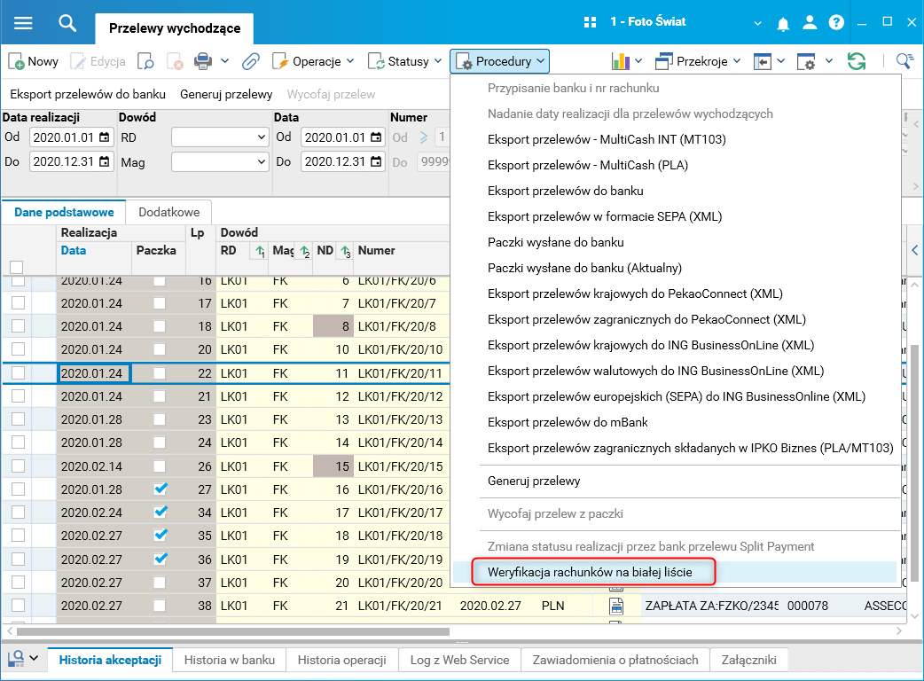The width and height of the screenshot is (924, 681).
Task: Click the help question mark icon
Action: point(836,23)
